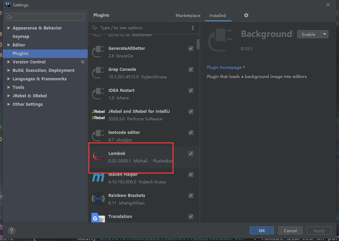
Task: Click the GenerateAllSetter plugin icon
Action: click(98, 52)
